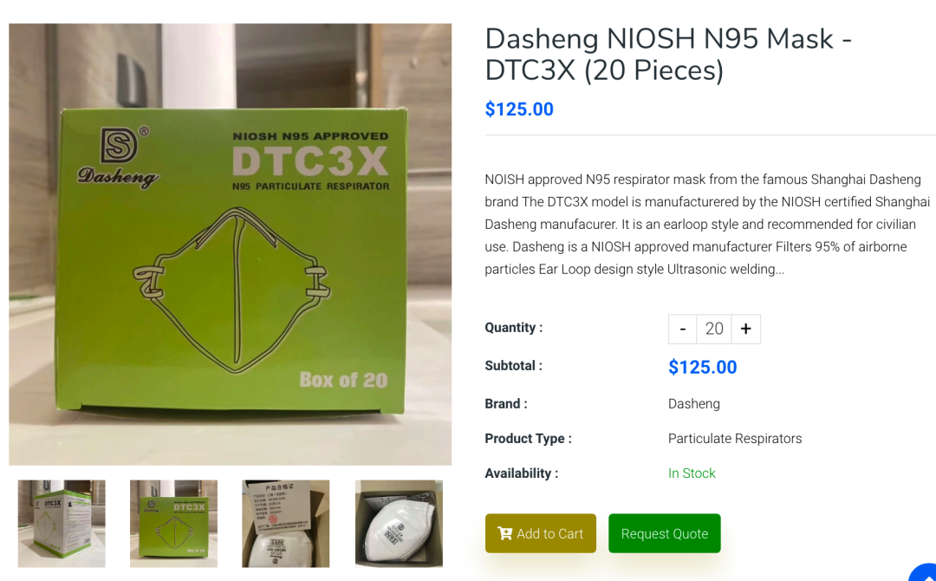This screenshot has width=936, height=581.
Task: Click the blue $125.00 price under title
Action: click(519, 109)
